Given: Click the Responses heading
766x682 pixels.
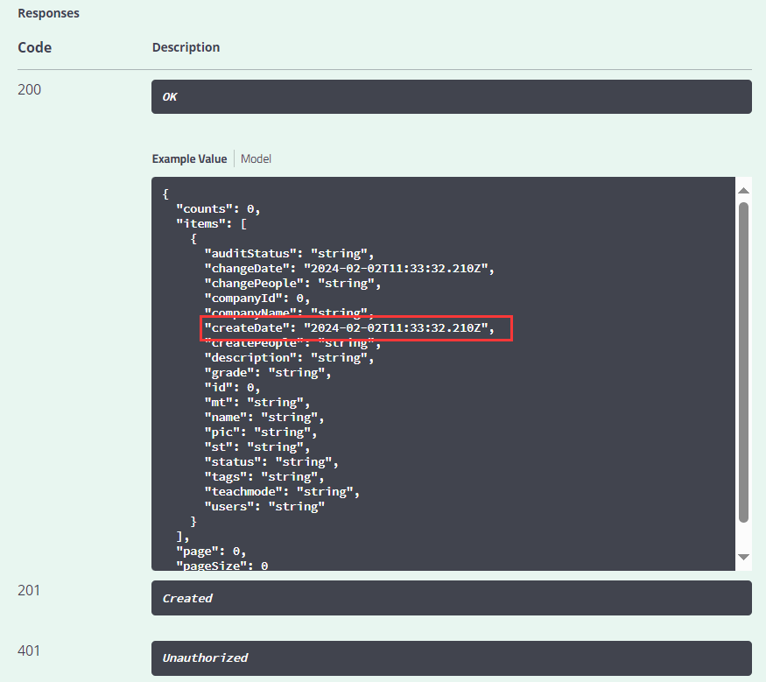Looking at the screenshot, I should tap(48, 13).
